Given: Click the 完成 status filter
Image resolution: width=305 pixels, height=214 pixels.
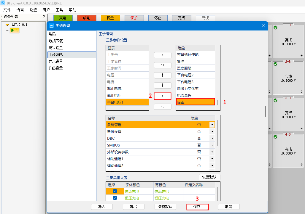Looking at the screenshot, I should (182, 18).
